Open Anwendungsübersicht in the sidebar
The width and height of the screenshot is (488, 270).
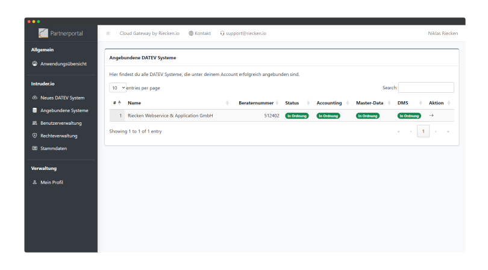[x=63, y=63]
